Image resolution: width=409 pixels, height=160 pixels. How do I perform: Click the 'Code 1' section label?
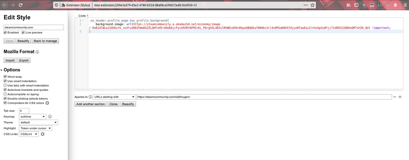click(x=83, y=16)
